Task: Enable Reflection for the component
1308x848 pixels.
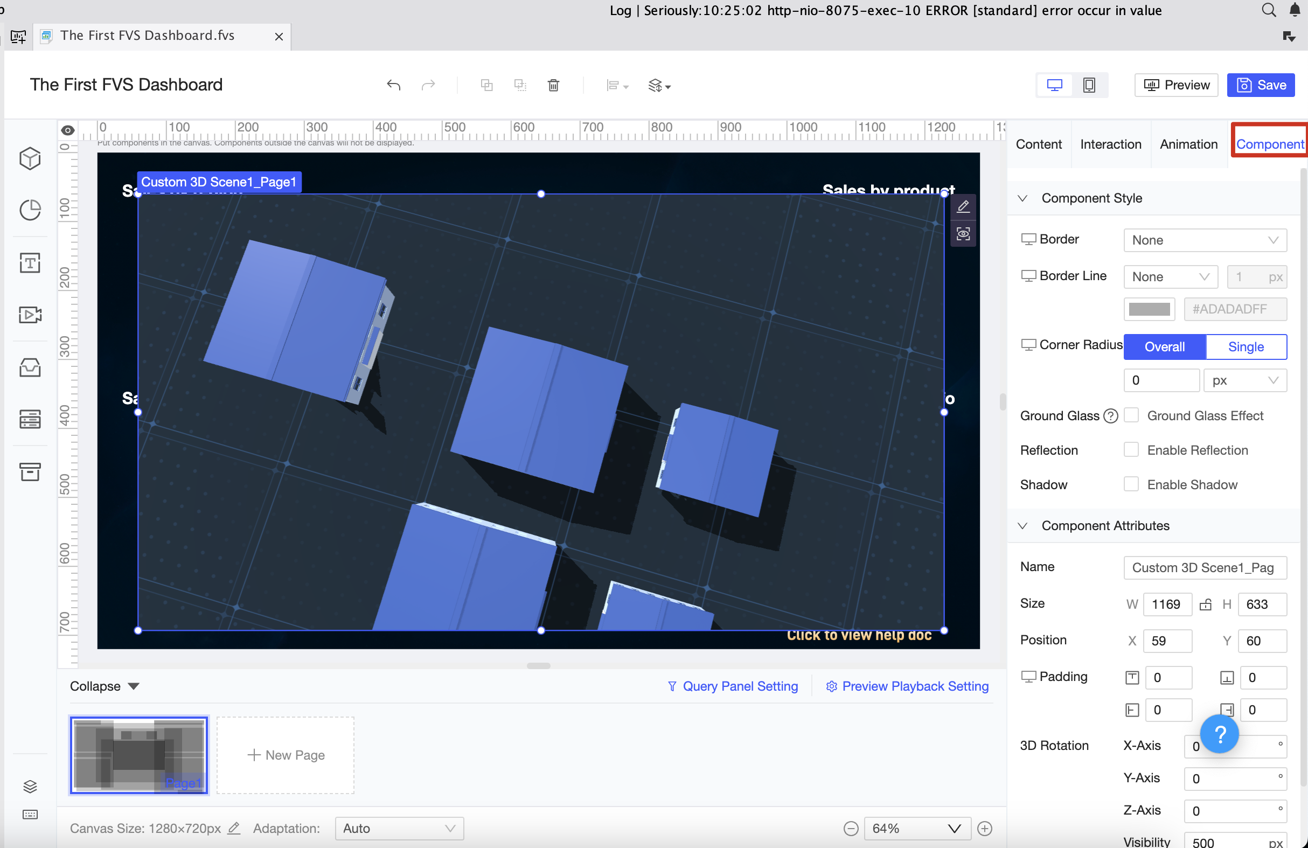Action: [1131, 449]
